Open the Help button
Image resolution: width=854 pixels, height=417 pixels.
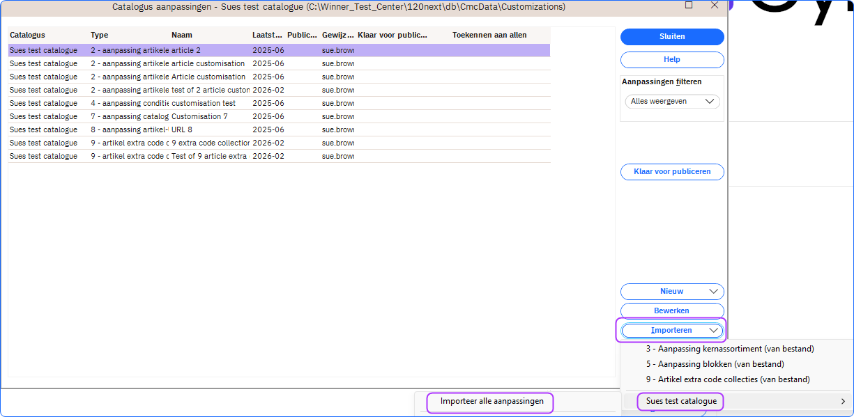[x=671, y=60]
